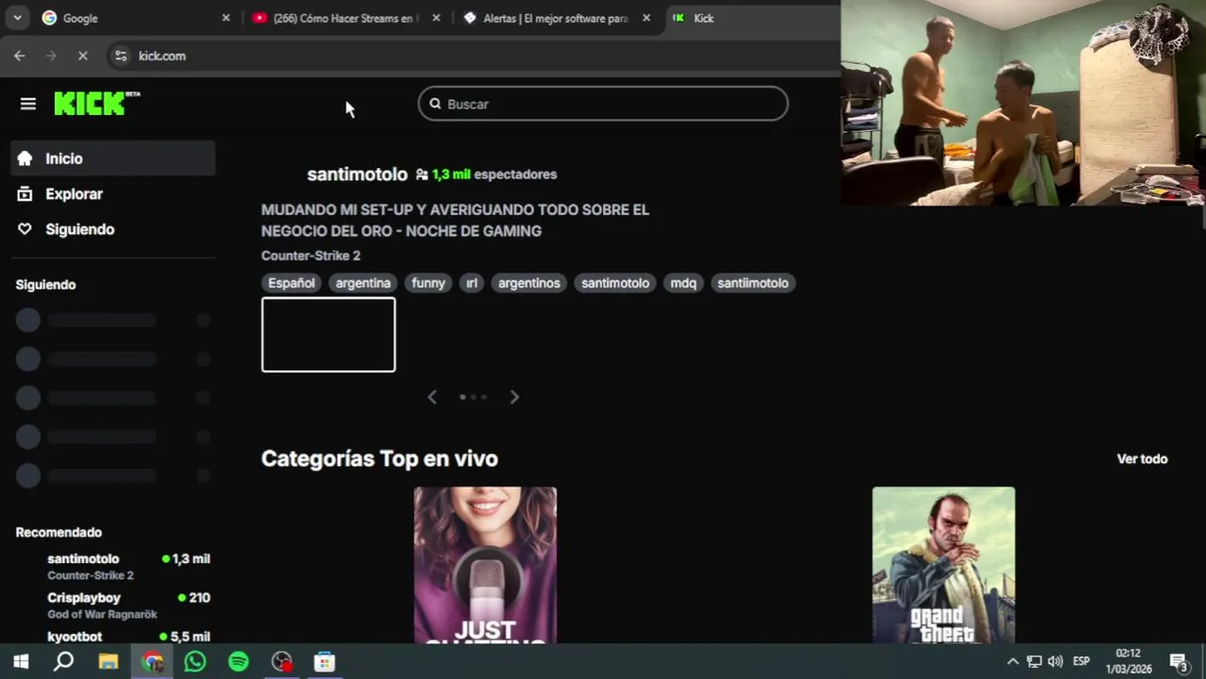Screen dimensions: 1206x679
Task: Click the santimotolo tag
Action: point(615,283)
